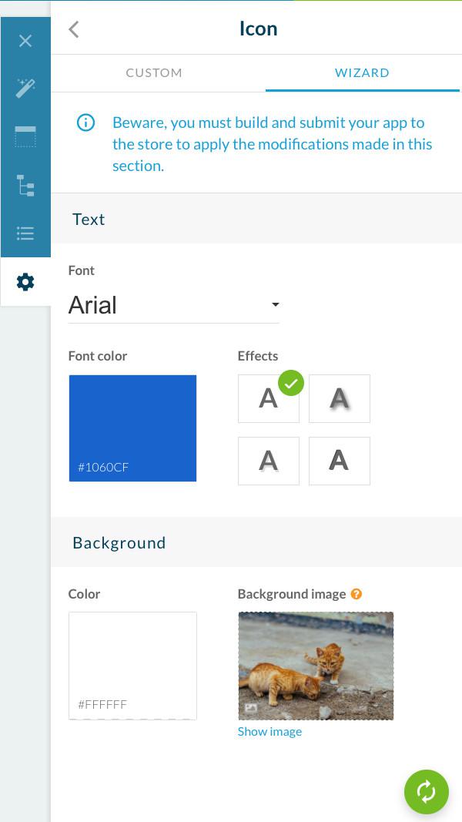Select the bottom-right text effect option
This screenshot has height=822, width=462.
point(339,461)
